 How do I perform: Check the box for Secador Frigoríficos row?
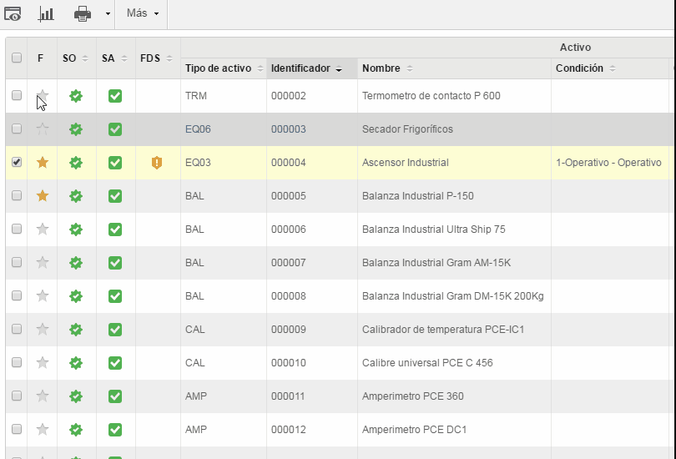[x=17, y=129]
